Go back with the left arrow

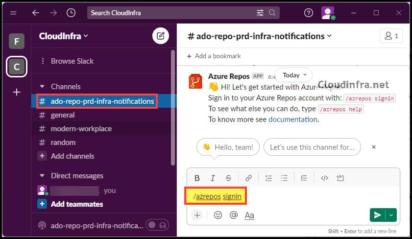coord(36,13)
